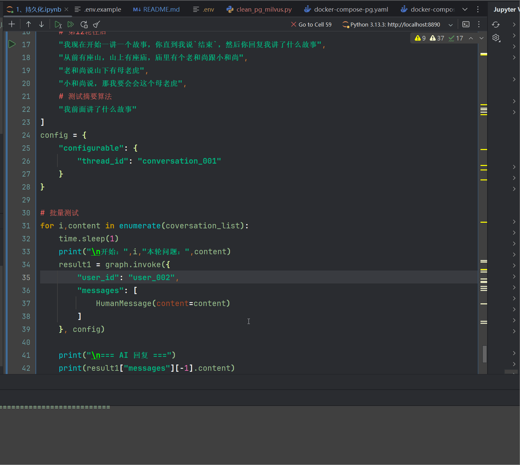The height and width of the screenshot is (465, 520).
Task: Show hidden editor tabs dropdown chevron
Action: 465,9
